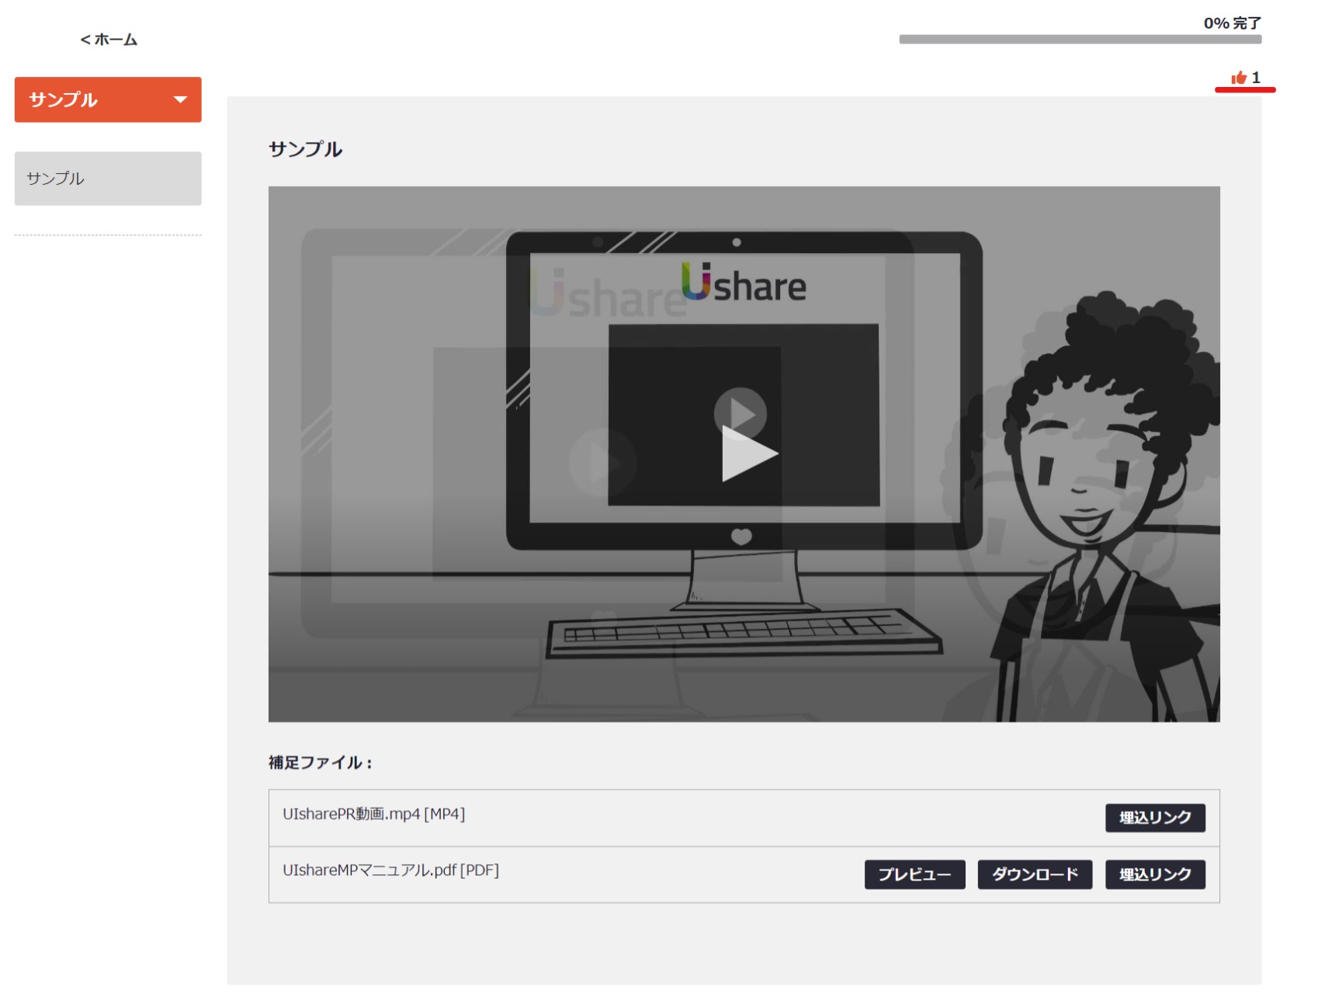Select the grey サンプル sidebar item
The width and height of the screenshot is (1318, 1007).
(108, 179)
